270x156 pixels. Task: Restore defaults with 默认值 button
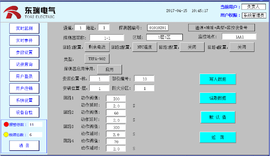218,117
